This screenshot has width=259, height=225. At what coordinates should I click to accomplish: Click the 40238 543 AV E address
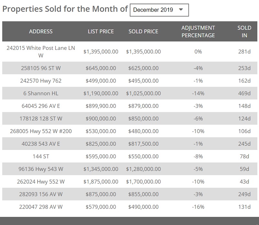(41, 144)
